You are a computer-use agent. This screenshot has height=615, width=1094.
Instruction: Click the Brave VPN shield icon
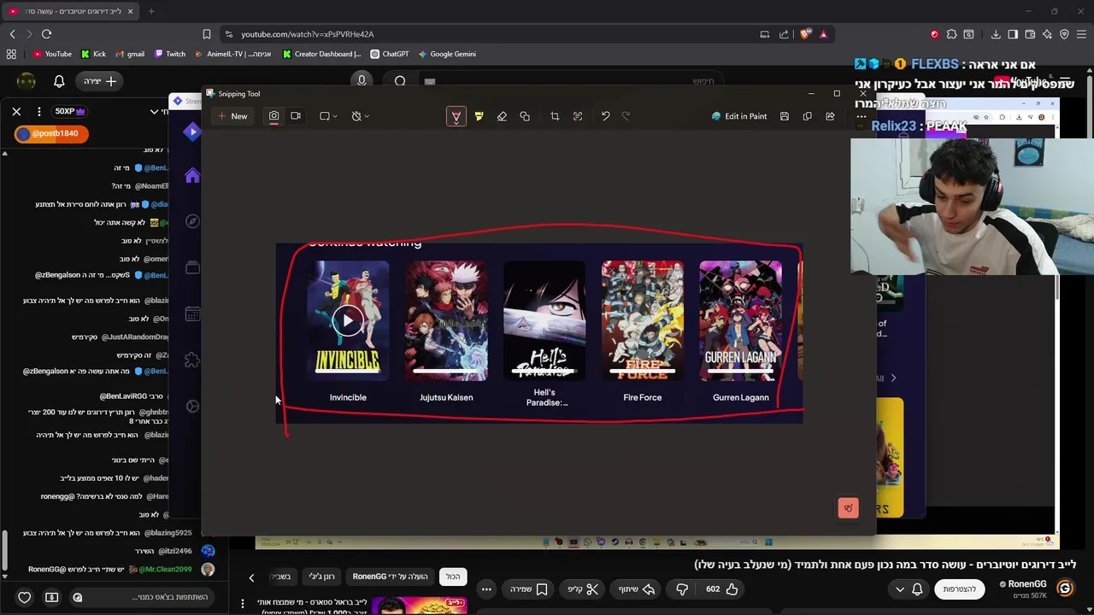1064,34
